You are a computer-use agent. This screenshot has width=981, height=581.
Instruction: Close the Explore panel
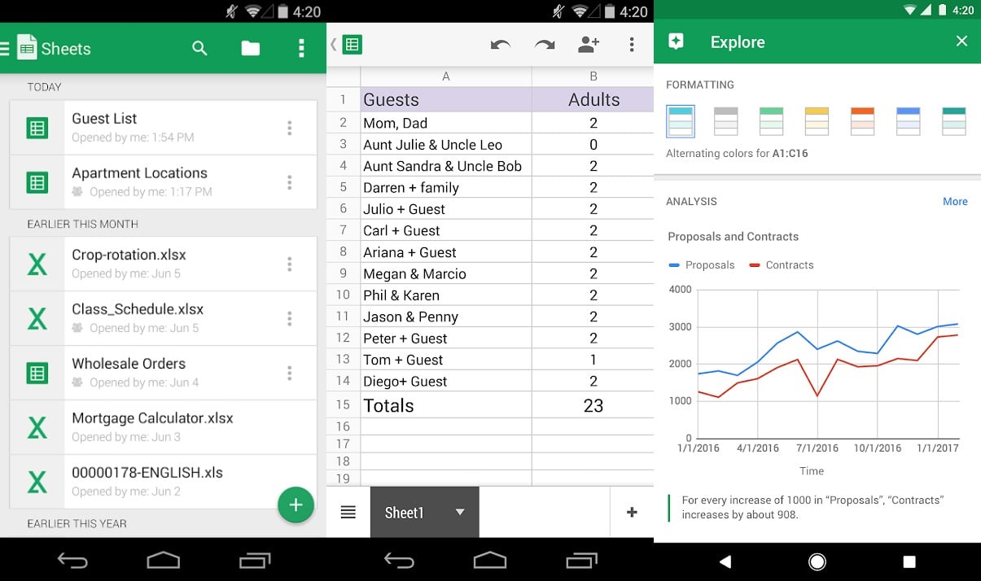(961, 41)
